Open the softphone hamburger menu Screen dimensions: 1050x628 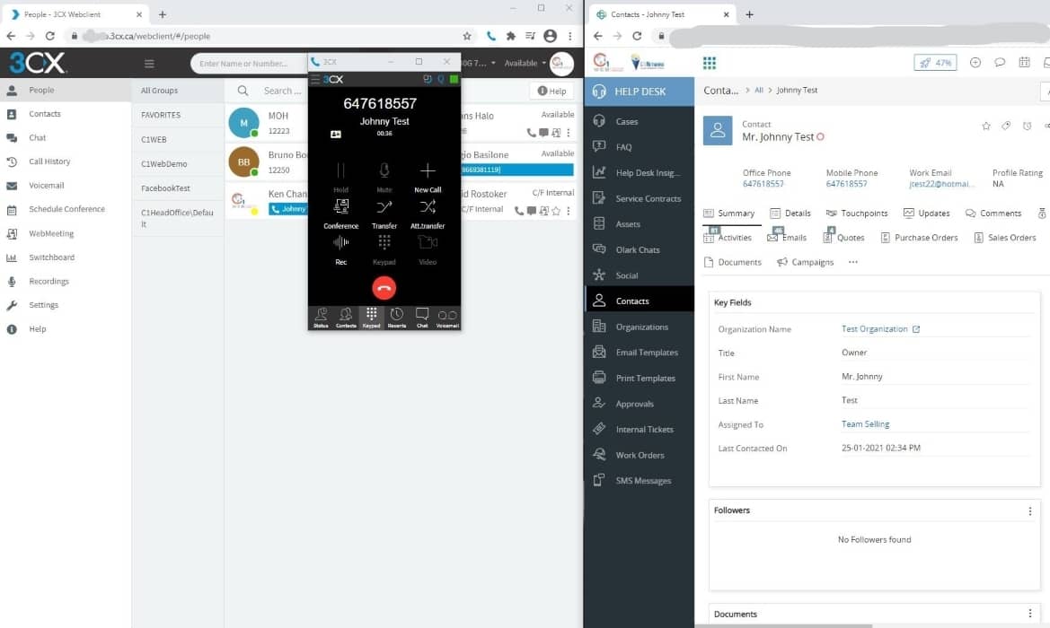tap(314, 80)
